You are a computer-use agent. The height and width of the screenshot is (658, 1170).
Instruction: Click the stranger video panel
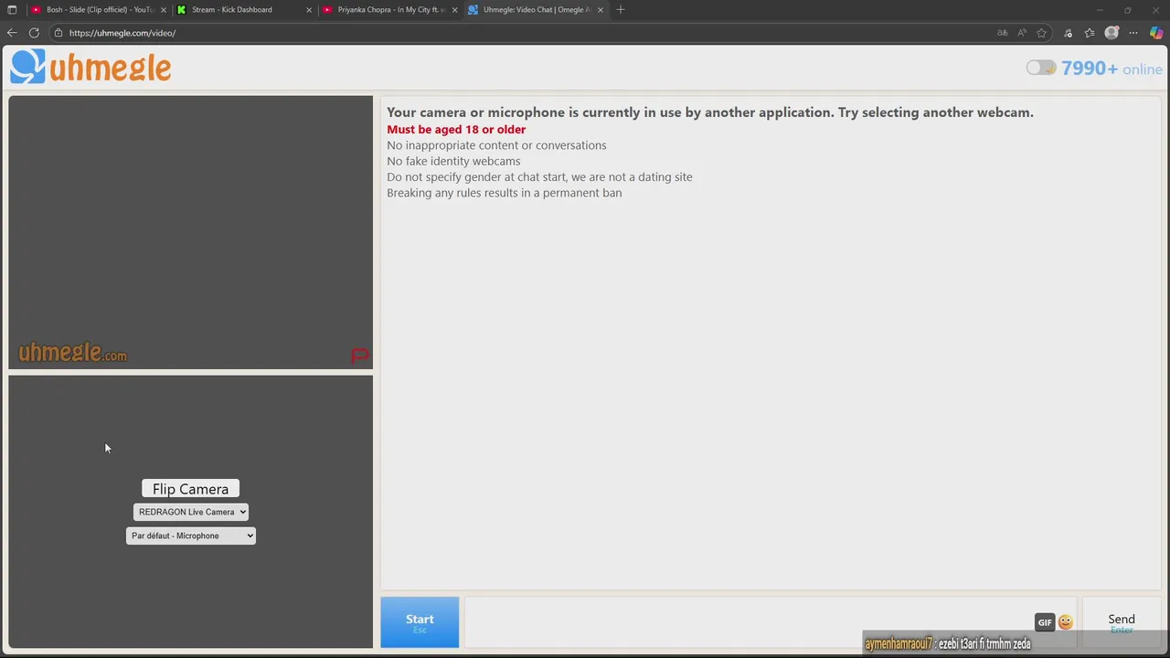click(x=191, y=232)
